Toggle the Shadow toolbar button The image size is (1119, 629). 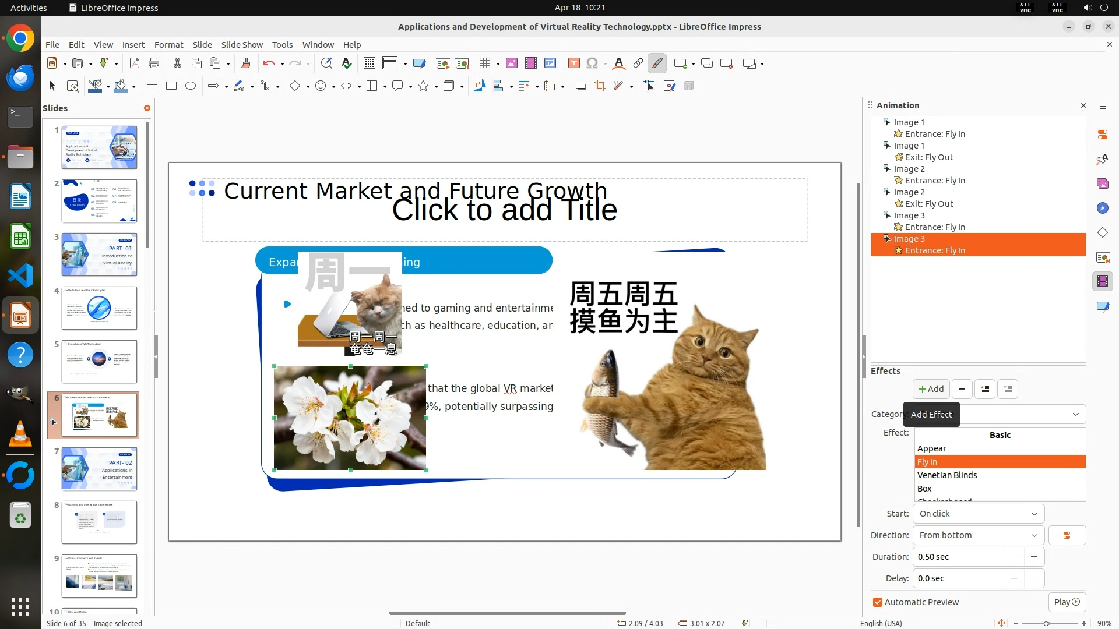(580, 86)
